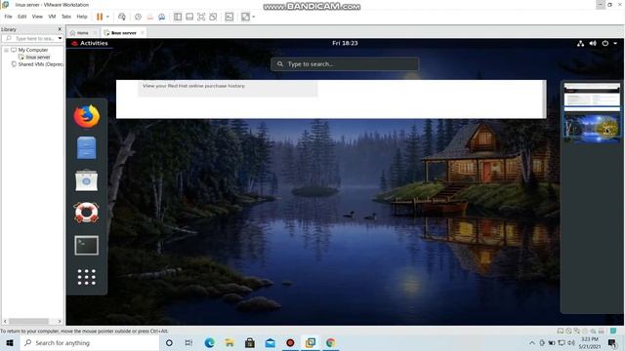Click the volume icon in GNOME top bar
Image resolution: width=625 pixels, height=351 pixels.
[593, 43]
